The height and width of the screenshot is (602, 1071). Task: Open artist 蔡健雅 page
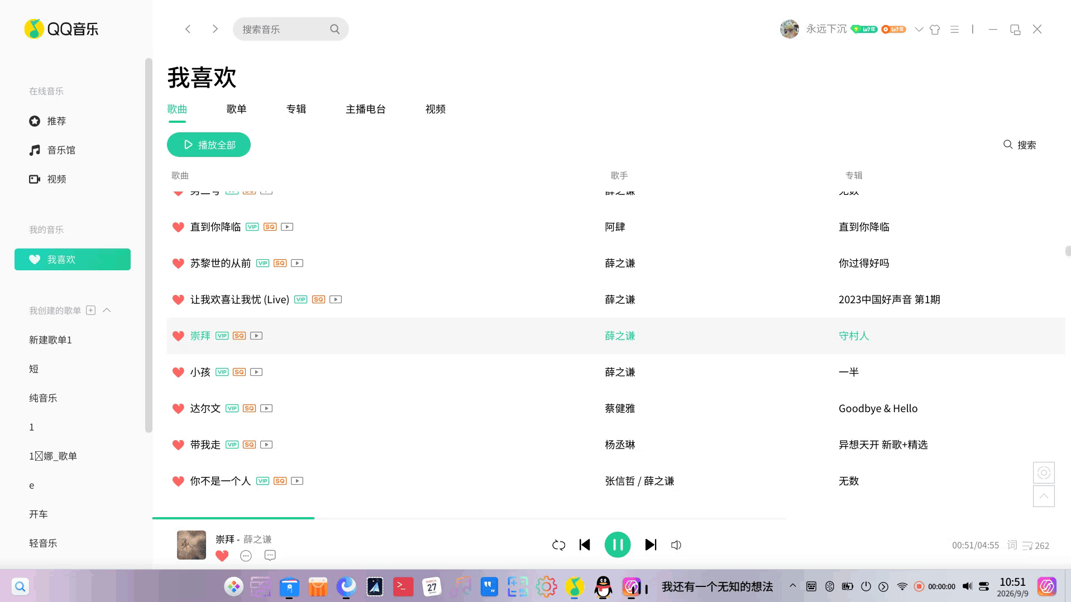tap(620, 408)
